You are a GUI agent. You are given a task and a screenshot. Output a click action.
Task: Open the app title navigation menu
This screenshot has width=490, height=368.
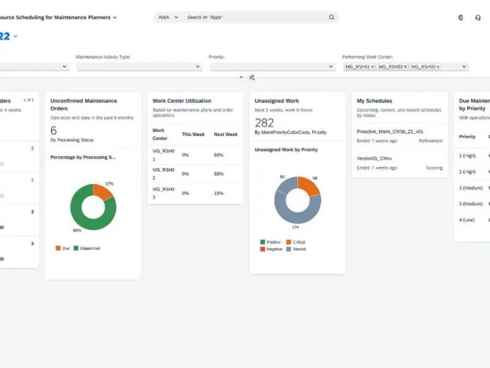point(115,18)
